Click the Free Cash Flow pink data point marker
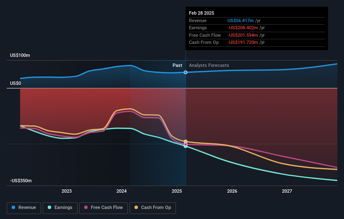This screenshot has height=219, width=344. click(x=186, y=144)
